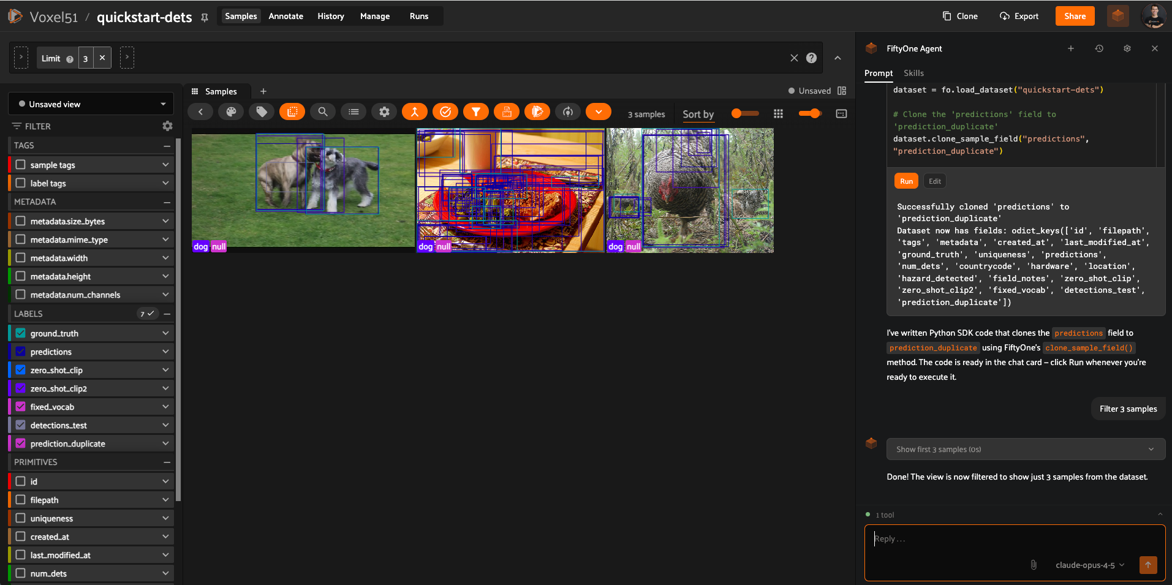This screenshot has width=1172, height=585.
Task: Click the color scheme palette icon
Action: (231, 111)
